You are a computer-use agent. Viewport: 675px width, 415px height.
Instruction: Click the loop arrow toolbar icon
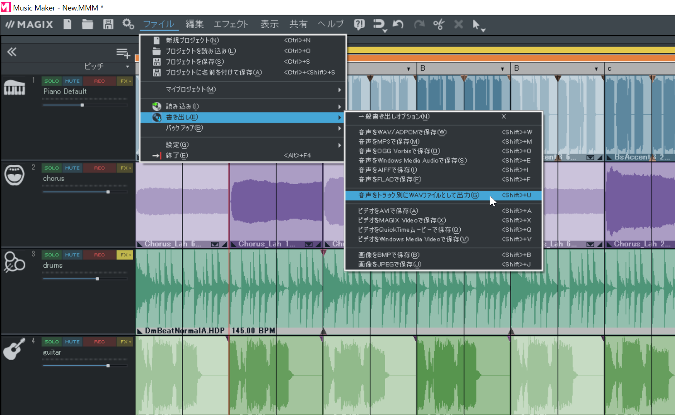379,25
